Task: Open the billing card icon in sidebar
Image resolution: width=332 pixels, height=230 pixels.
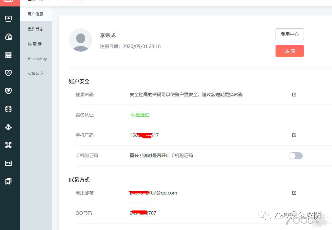Action: (8, 163)
